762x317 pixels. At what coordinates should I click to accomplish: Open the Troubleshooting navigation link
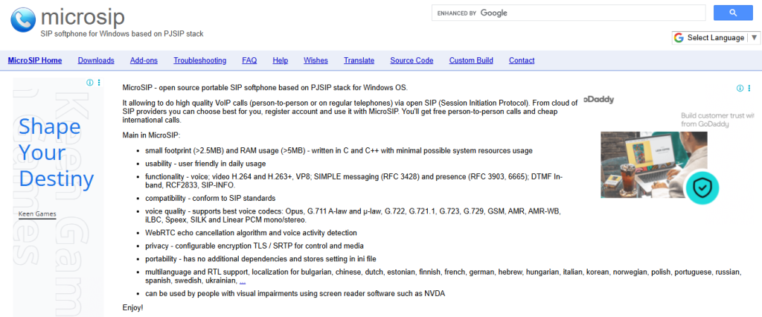coord(199,60)
